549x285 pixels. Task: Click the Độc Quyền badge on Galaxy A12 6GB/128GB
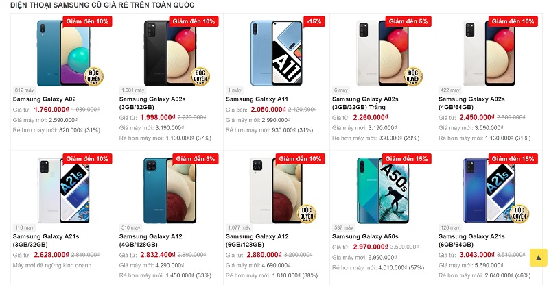click(x=307, y=213)
